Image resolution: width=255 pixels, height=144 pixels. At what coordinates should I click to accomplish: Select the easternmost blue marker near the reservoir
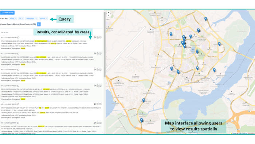[x=219, y=44]
